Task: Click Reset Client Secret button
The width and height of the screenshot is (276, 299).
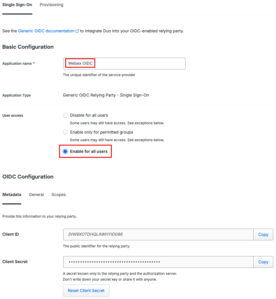Action: (86, 291)
